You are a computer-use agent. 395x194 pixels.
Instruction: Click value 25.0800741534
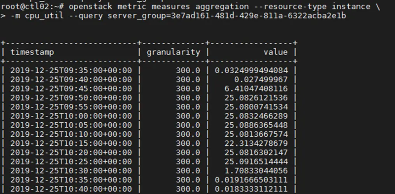tap(256, 107)
